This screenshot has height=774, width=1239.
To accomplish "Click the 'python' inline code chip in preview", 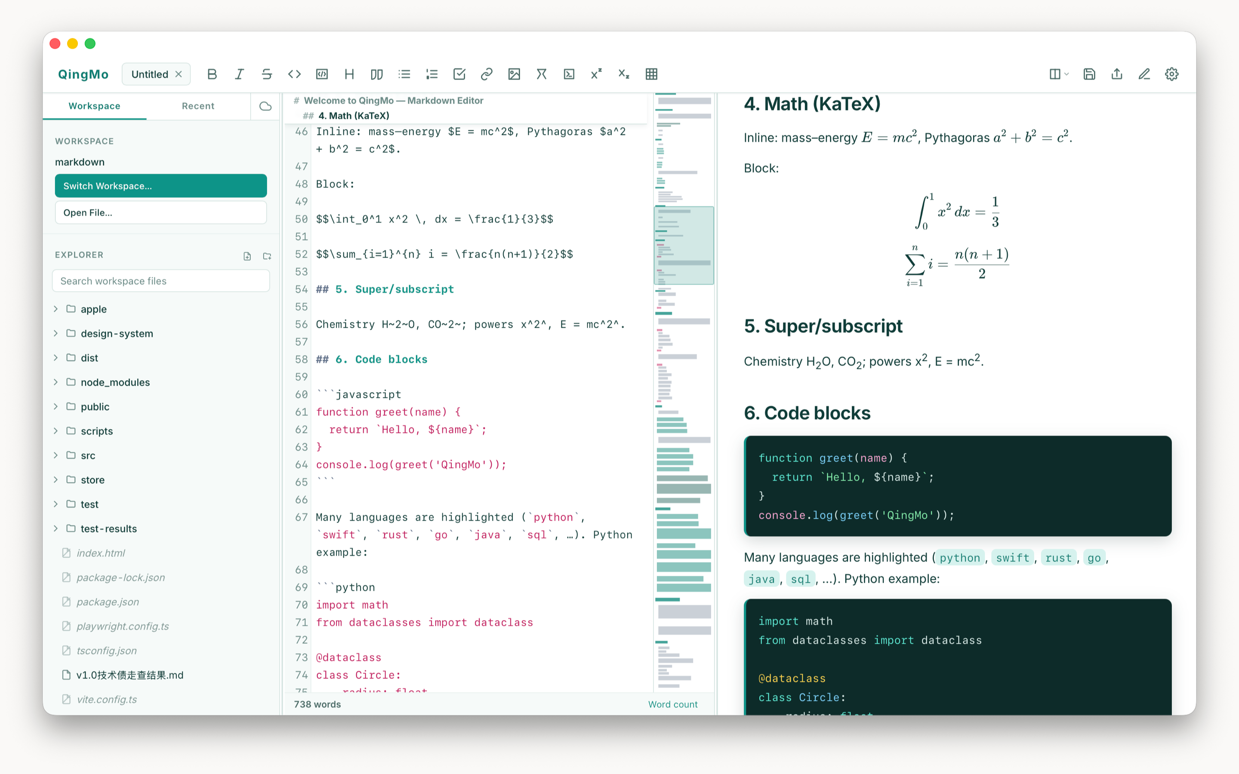I will pyautogui.click(x=959, y=558).
